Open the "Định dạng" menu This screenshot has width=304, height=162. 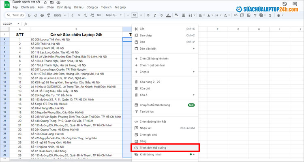pos(63,7)
